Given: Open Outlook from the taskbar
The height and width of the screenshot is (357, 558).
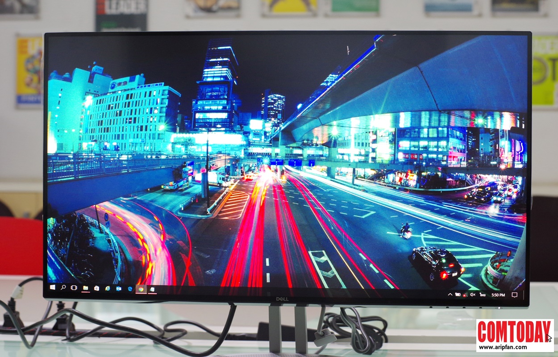Looking at the screenshot, I should click(x=119, y=289).
